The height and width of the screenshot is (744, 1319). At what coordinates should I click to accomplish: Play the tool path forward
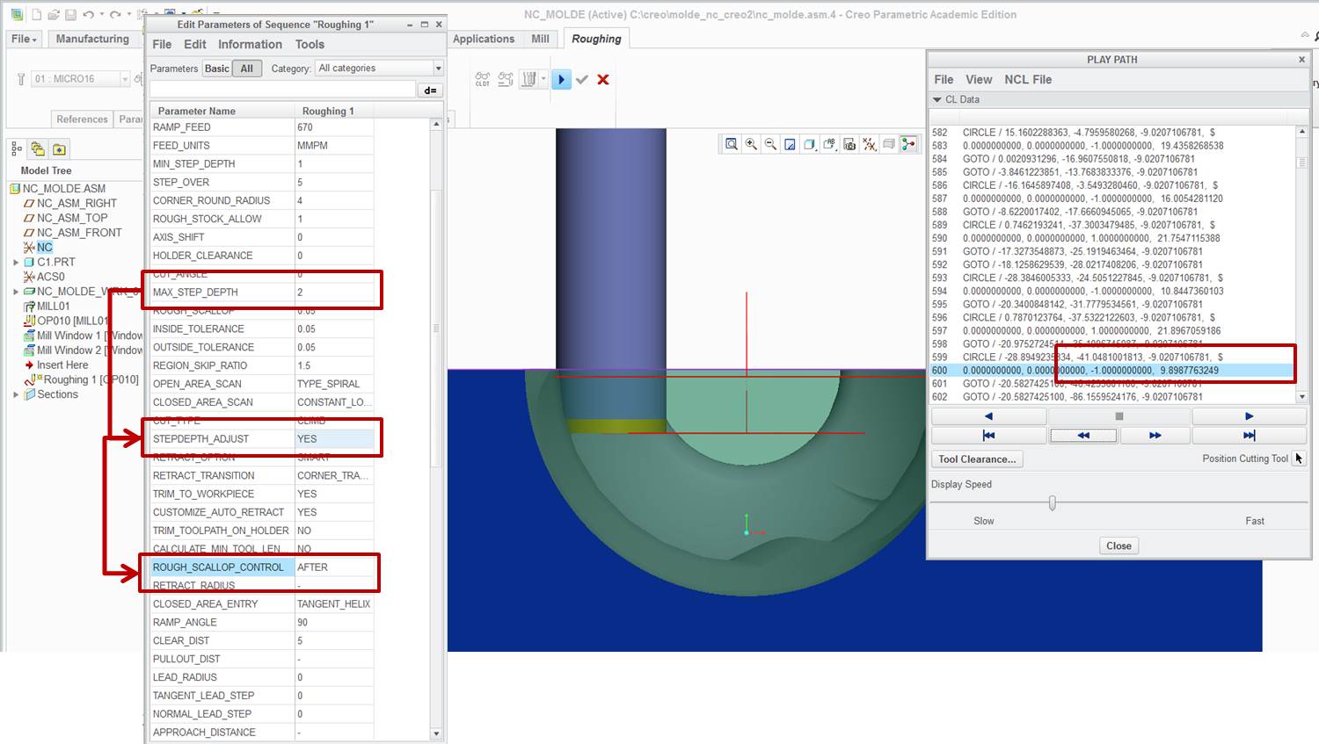(x=1249, y=416)
